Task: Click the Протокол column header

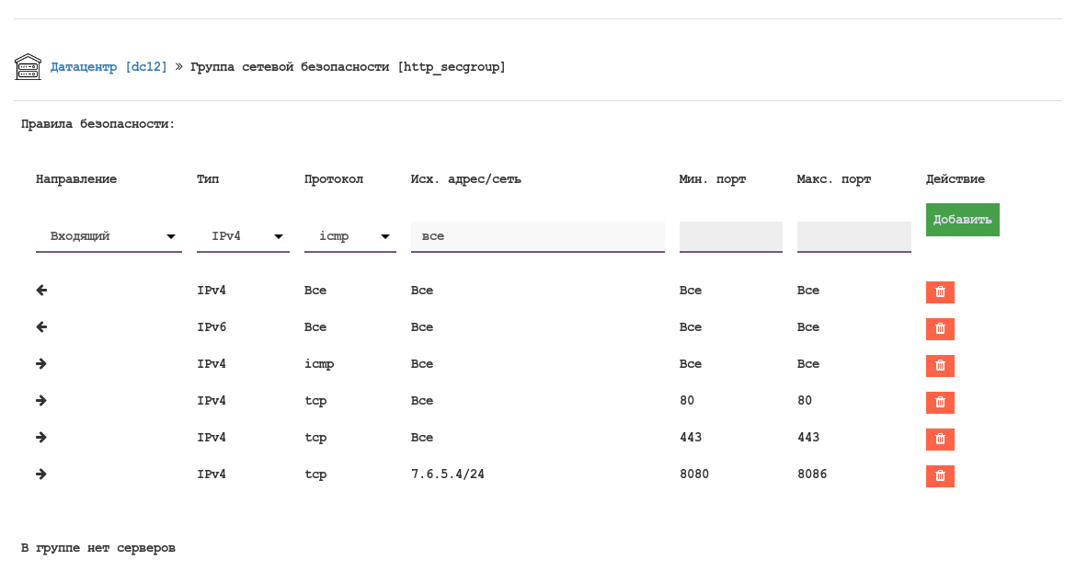Action: [x=334, y=179]
